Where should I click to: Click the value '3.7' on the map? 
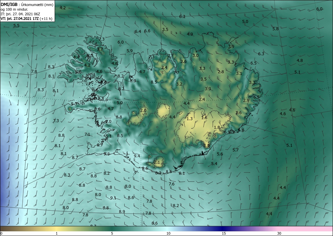100,49
